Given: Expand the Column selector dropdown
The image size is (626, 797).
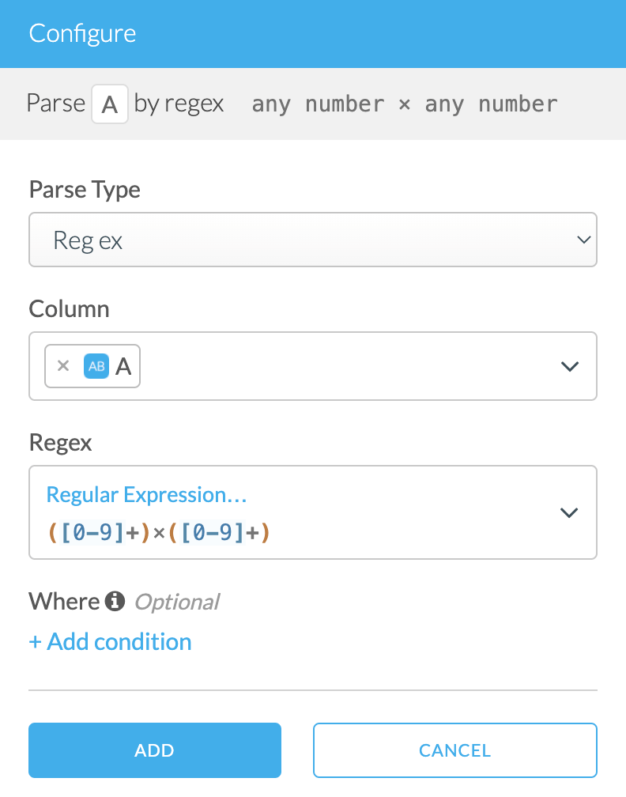Looking at the screenshot, I should [x=569, y=365].
